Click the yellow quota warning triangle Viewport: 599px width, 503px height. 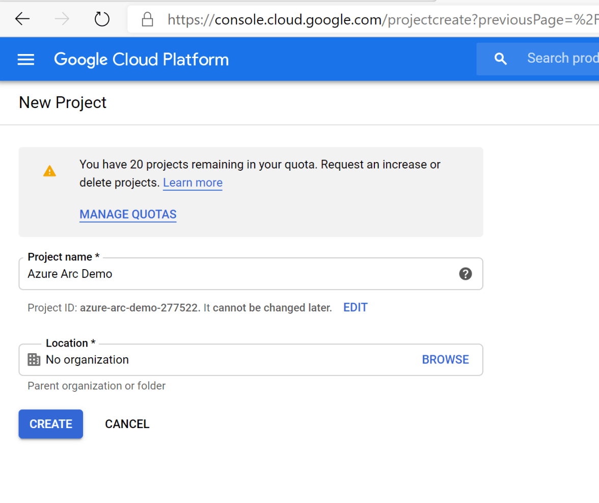click(49, 171)
